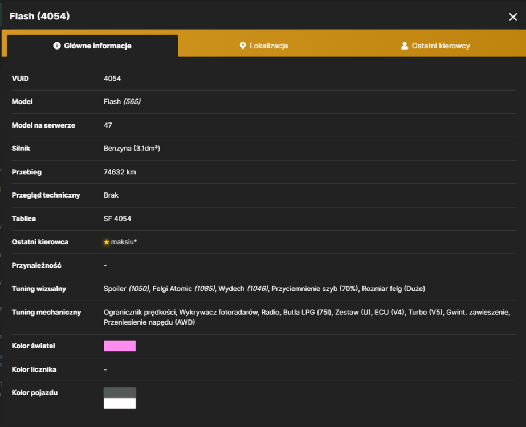Click Wykrywacz fotoradarów entry

218,313
